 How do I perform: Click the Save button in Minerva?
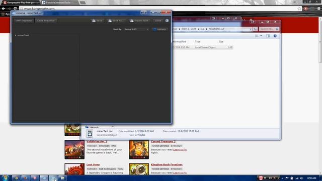tap(97, 21)
